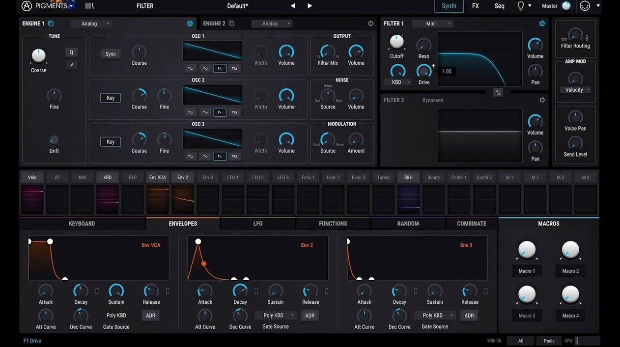
Task: Toggle OSC 1 Sync button
Action: pyautogui.click(x=111, y=54)
